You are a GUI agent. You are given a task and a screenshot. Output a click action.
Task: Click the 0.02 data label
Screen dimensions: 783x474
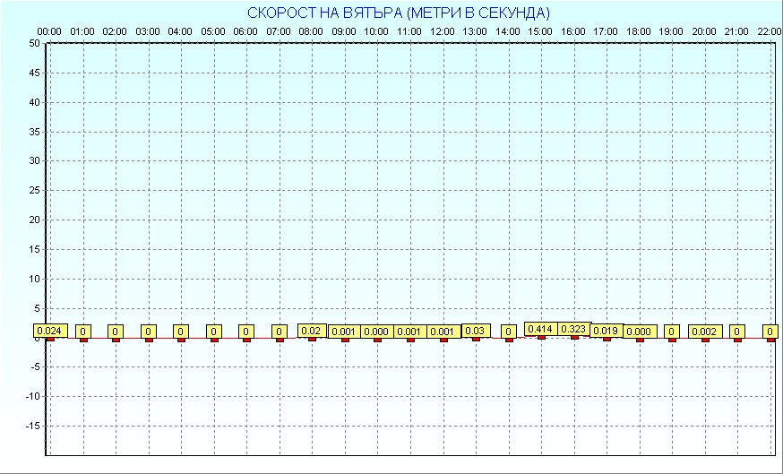click(312, 331)
